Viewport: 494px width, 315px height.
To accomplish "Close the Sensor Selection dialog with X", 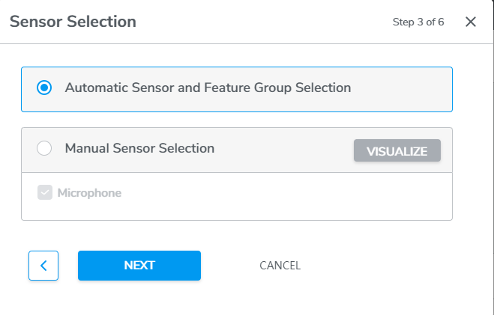I will click(x=470, y=22).
